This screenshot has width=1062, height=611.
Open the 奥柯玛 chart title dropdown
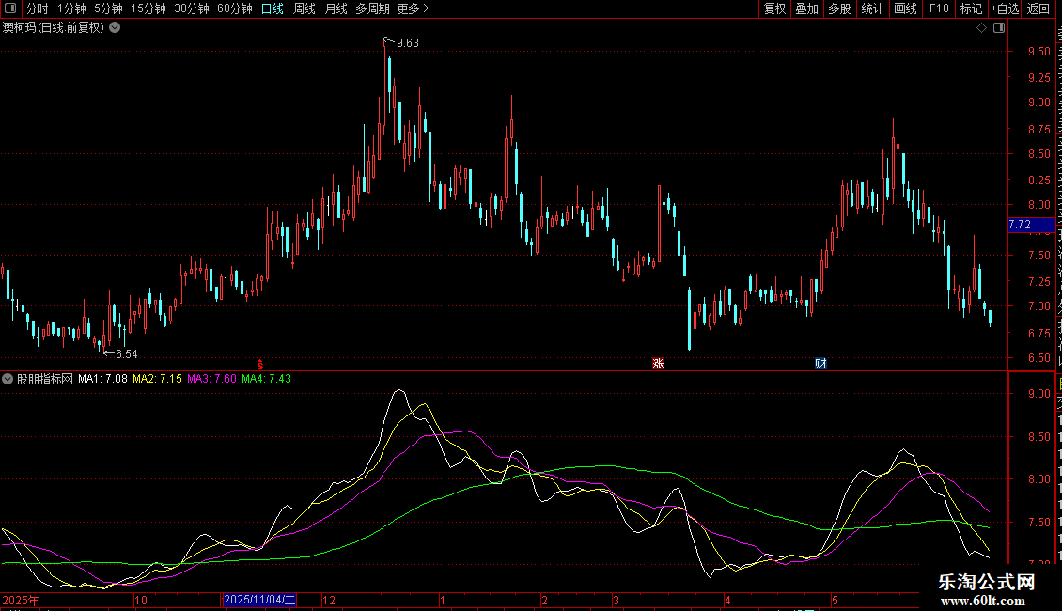[116, 28]
